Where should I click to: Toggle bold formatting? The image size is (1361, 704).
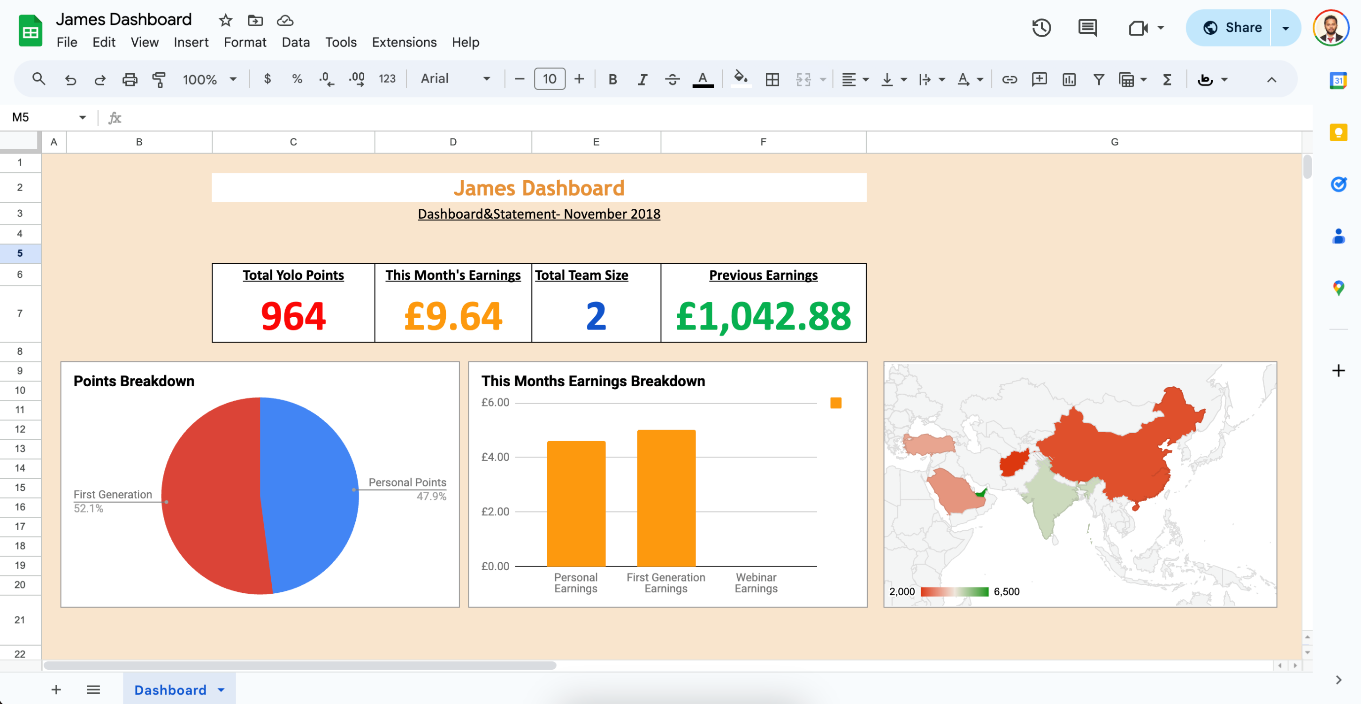612,79
